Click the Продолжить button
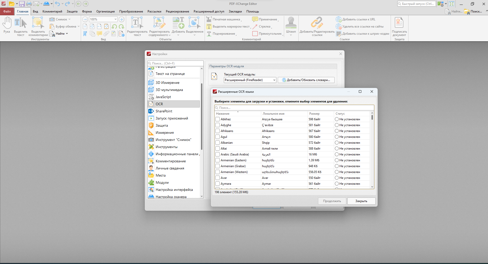This screenshot has width=488, height=264. pos(332,201)
